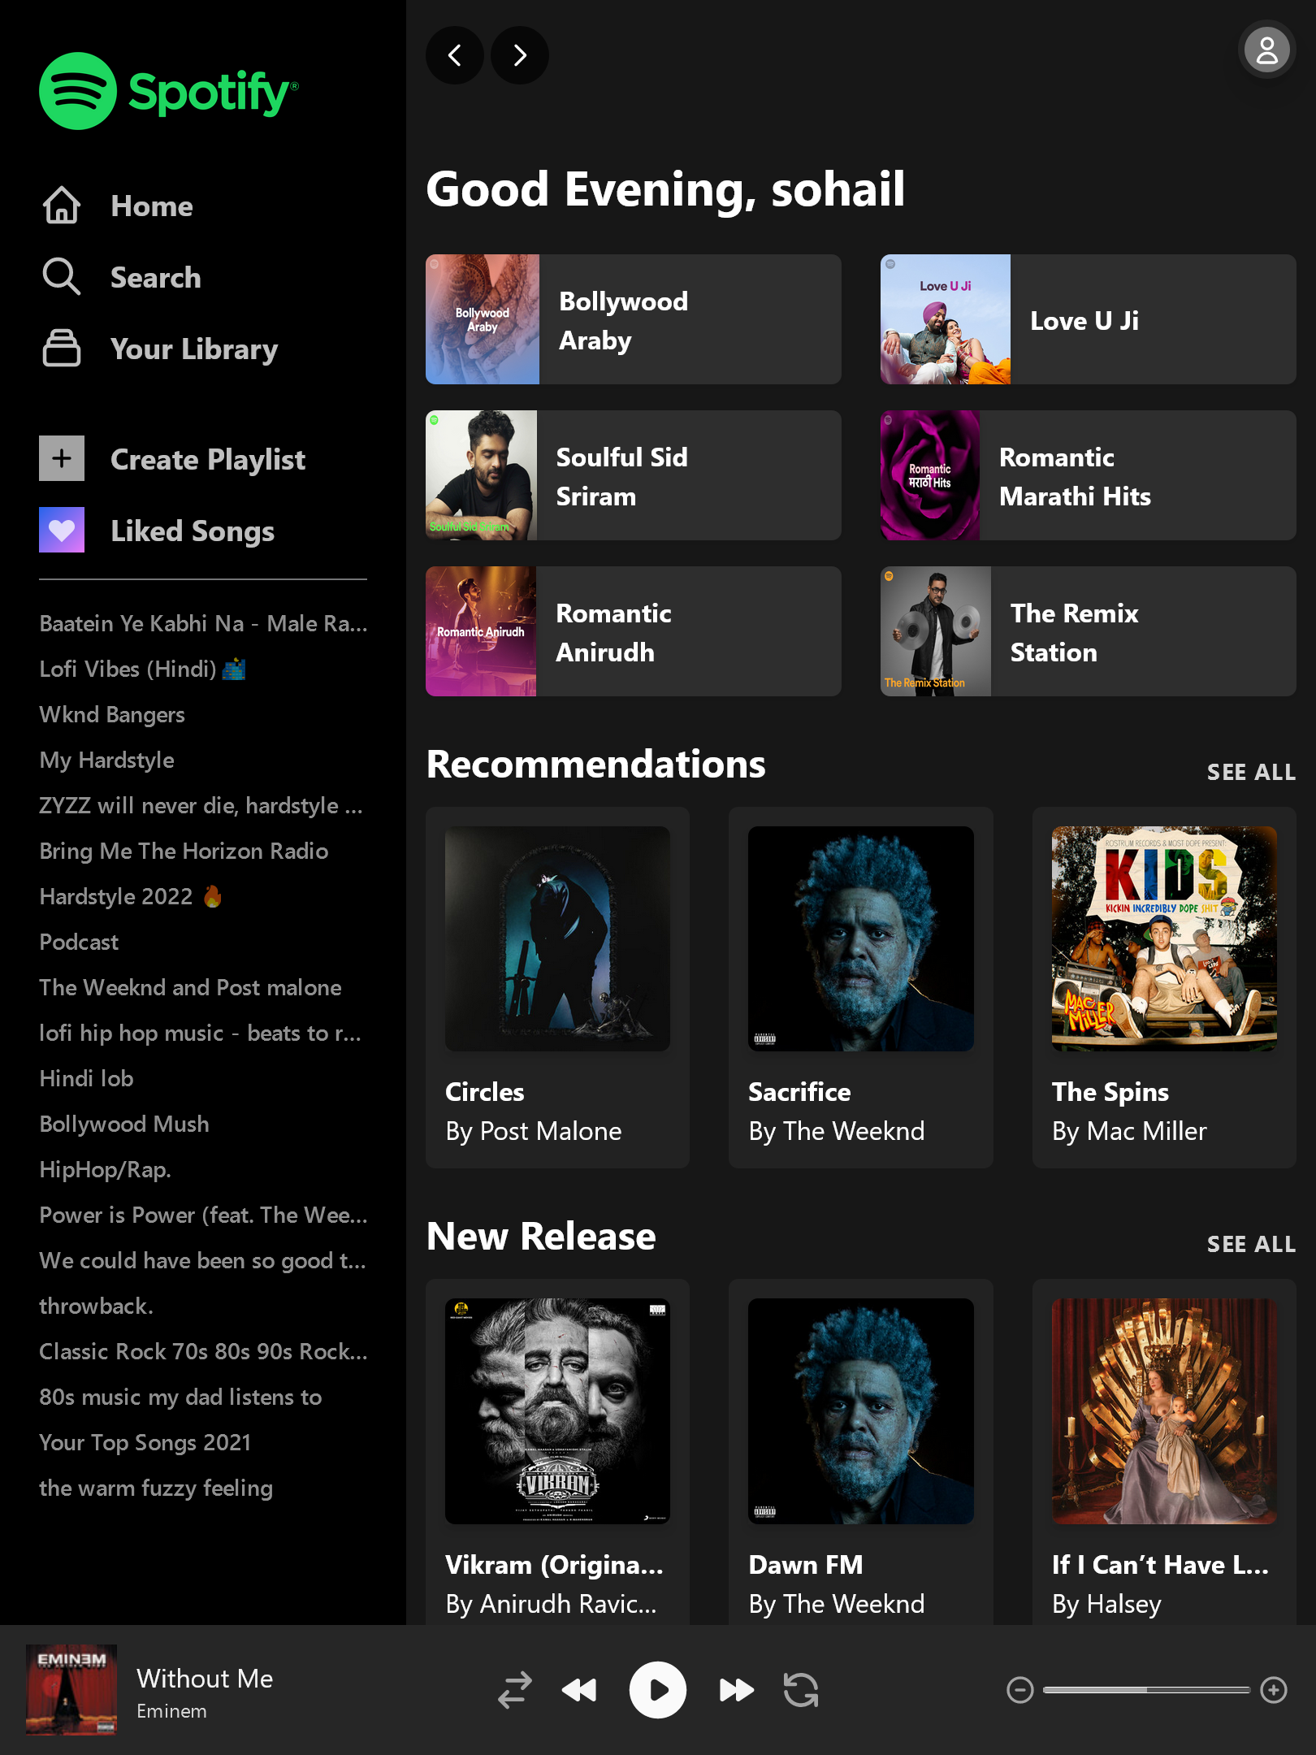Open the Soulful Sid Sriram card
1316x1755 pixels.
tap(634, 475)
